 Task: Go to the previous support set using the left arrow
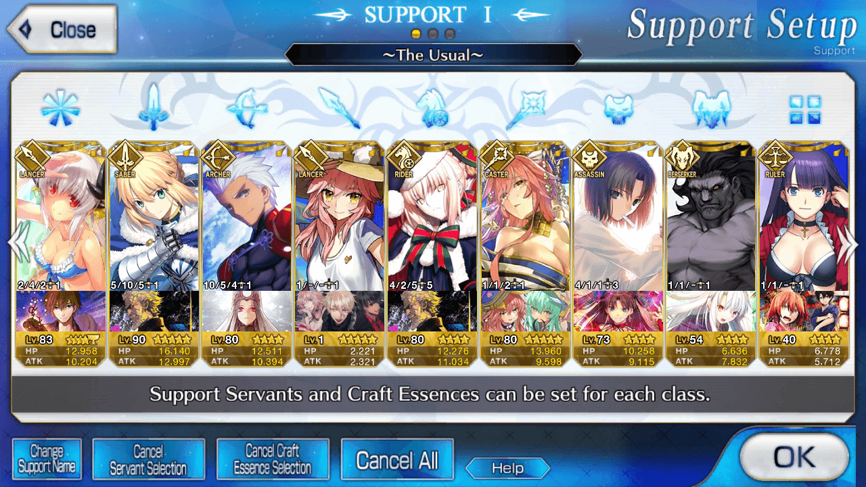[x=15, y=243]
